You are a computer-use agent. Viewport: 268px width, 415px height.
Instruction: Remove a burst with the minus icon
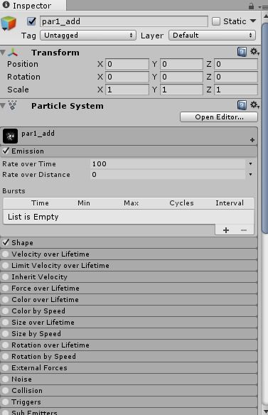pyautogui.click(x=244, y=230)
